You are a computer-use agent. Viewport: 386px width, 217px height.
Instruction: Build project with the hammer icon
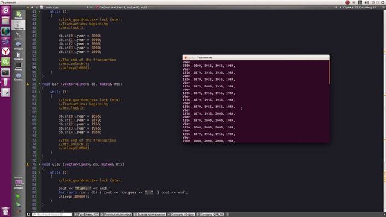18,211
